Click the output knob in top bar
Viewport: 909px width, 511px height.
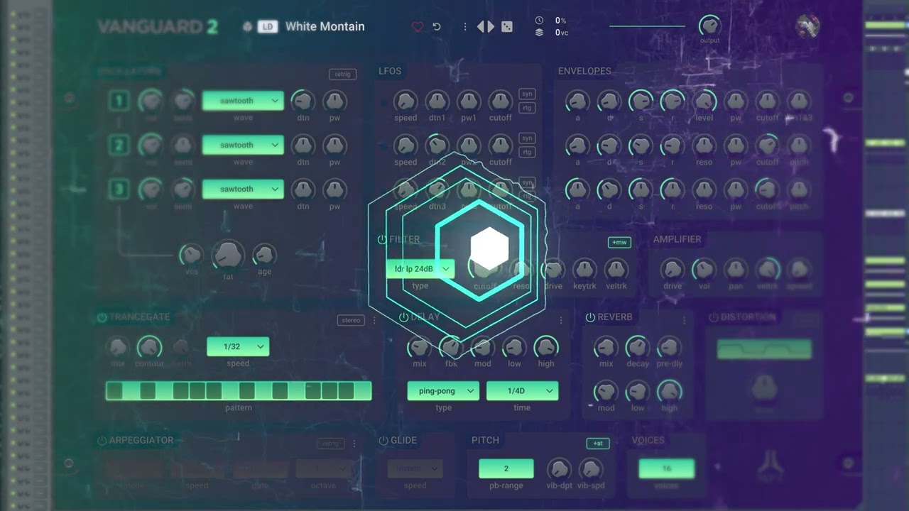(709, 26)
